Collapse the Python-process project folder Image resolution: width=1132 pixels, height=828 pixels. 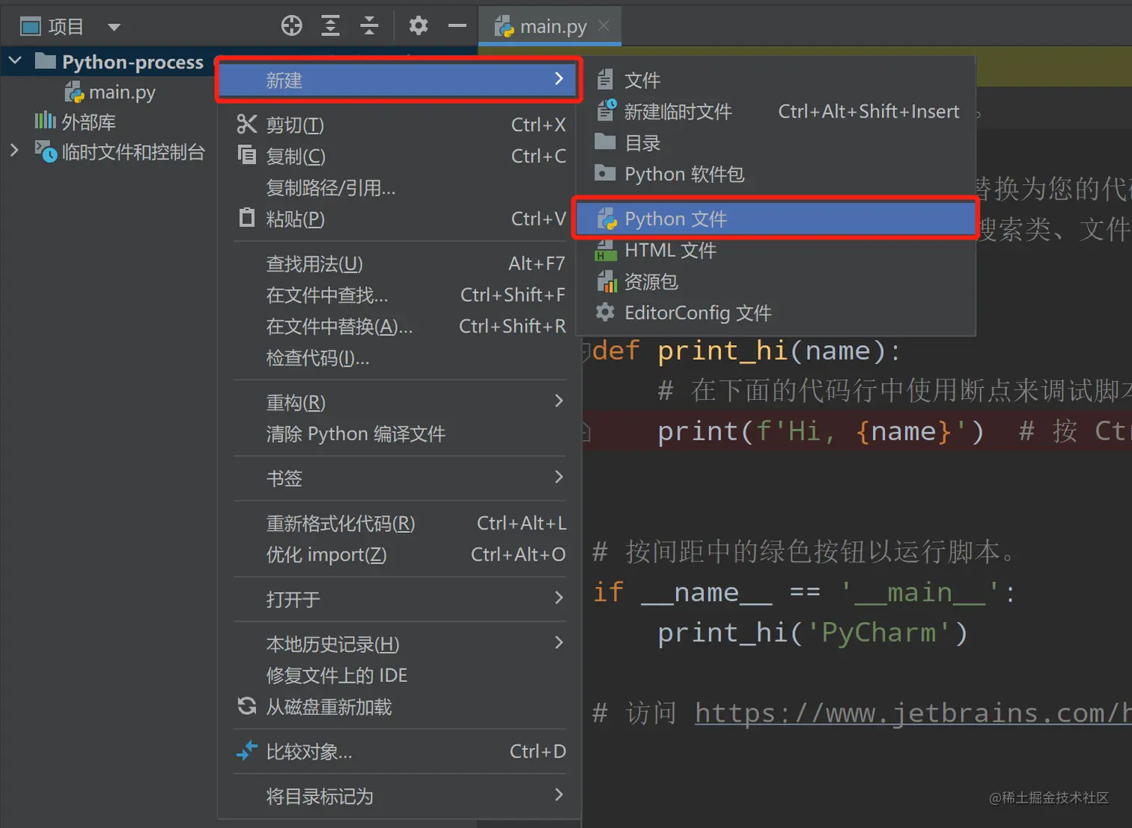pos(15,61)
